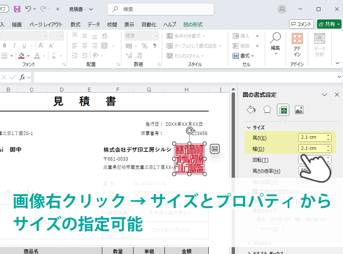Expand the formula bar chevron
Image resolution: width=343 pixels, height=254 pixels.
339,77
